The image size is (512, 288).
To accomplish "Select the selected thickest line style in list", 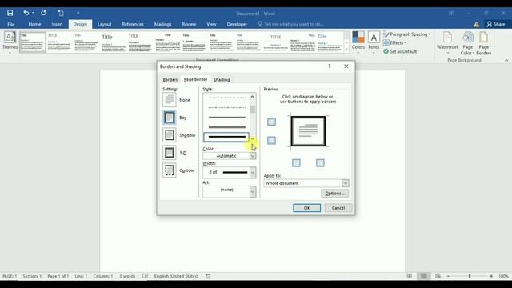I will click(226, 137).
